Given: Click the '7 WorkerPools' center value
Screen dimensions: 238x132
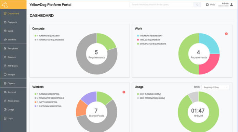Looking at the screenshot, I should 96,112.
